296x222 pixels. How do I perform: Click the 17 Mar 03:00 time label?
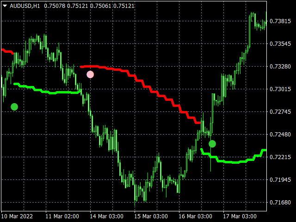tap(240, 216)
